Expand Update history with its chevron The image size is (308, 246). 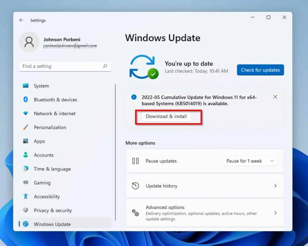point(275,186)
